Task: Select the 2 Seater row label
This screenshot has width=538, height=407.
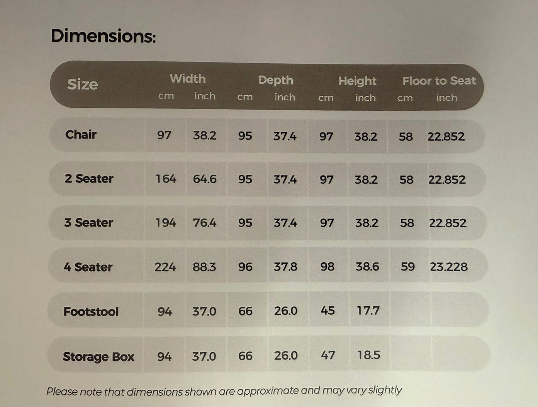Action: point(89,179)
